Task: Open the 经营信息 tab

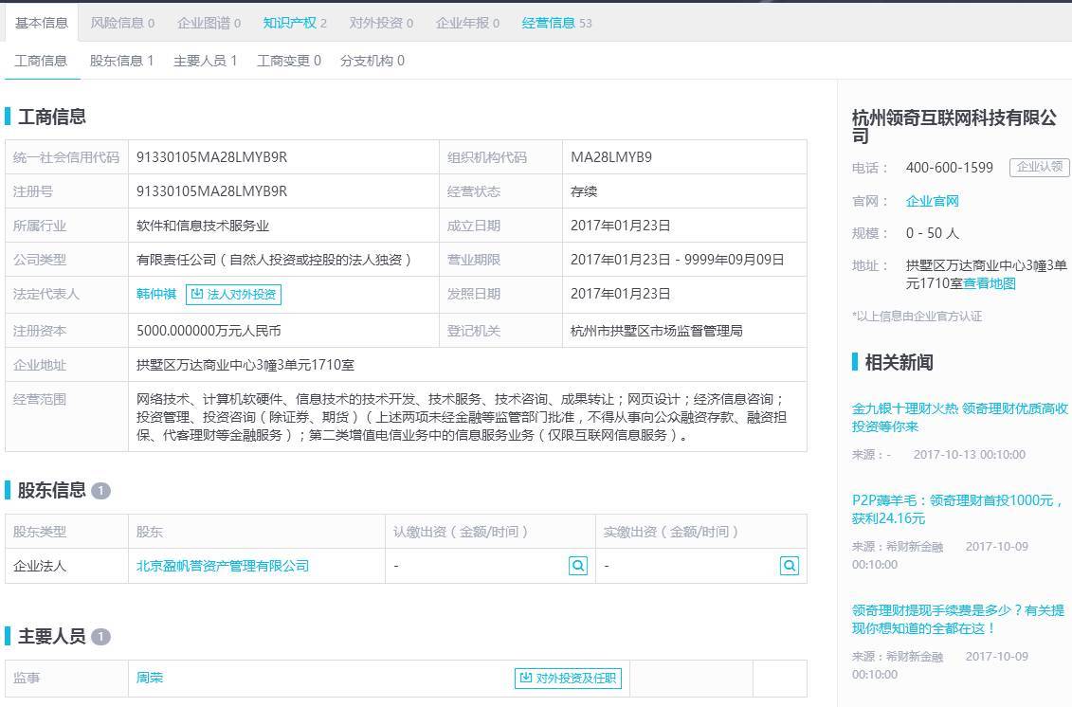Action: [x=556, y=23]
